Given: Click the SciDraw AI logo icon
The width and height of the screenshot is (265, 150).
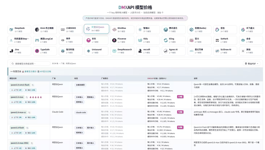Looking at the screenshot, I should point(217,51).
